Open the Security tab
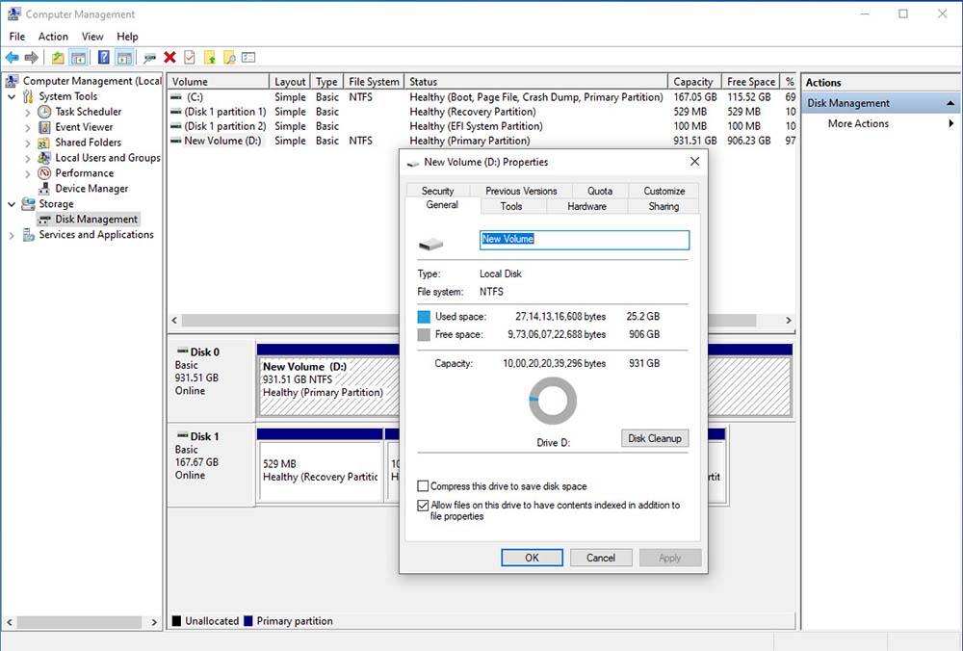The image size is (963, 651). pos(437,191)
